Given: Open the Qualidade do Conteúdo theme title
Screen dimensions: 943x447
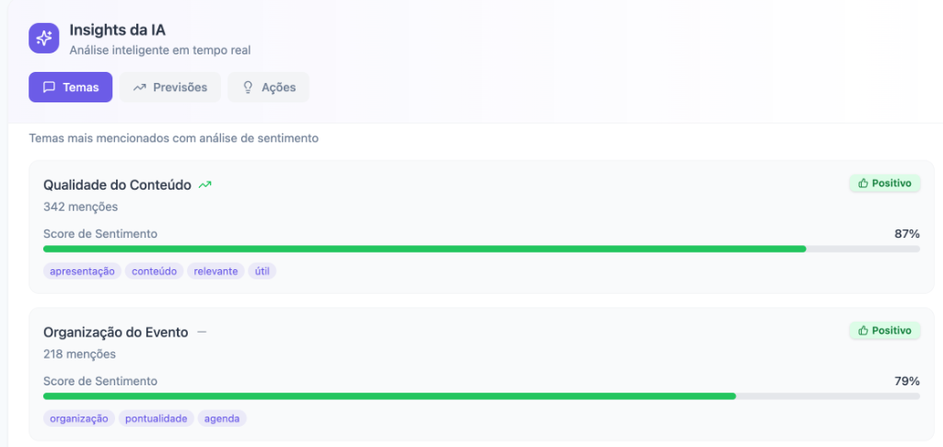Looking at the screenshot, I should point(117,184).
